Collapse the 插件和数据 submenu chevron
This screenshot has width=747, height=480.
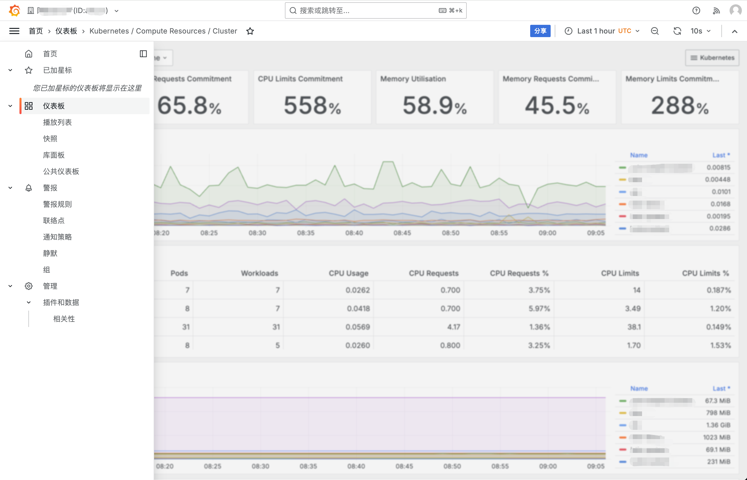pos(29,302)
